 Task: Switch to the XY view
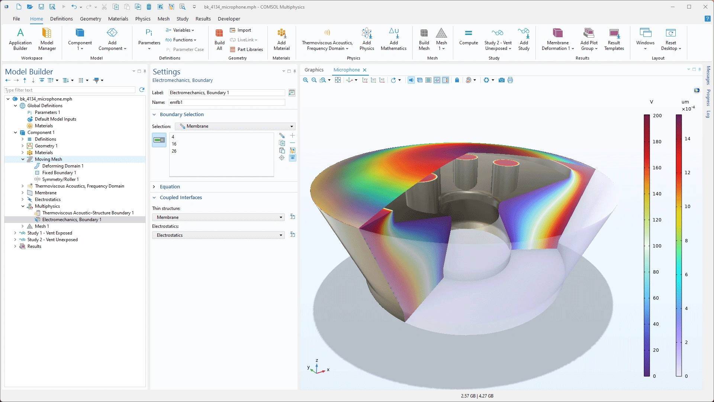click(x=365, y=80)
